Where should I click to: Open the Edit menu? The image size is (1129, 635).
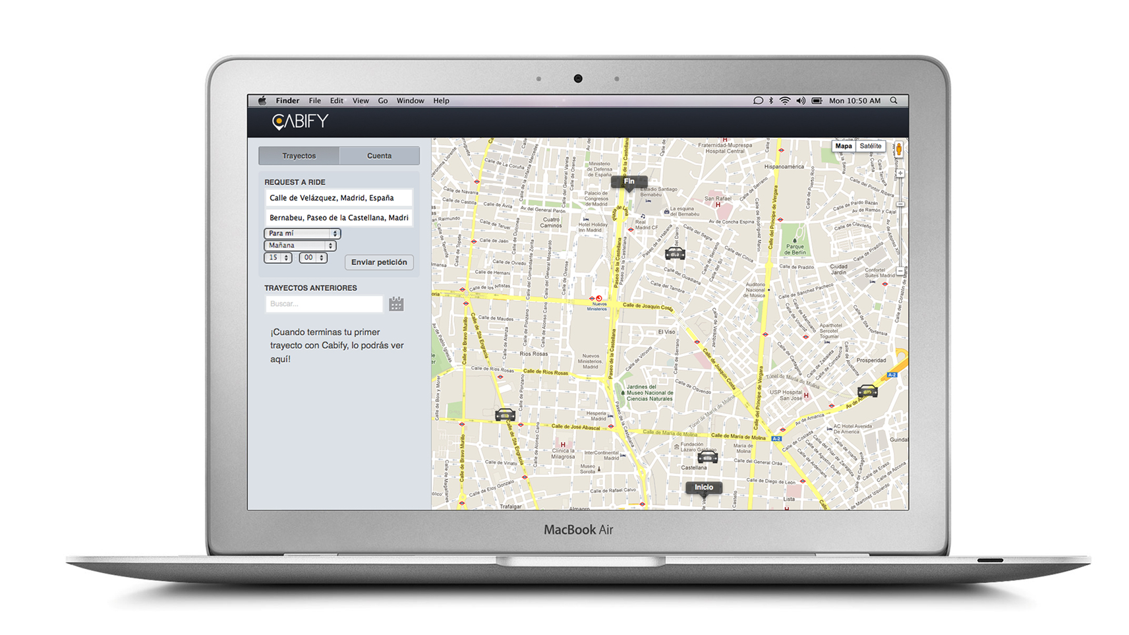337,101
